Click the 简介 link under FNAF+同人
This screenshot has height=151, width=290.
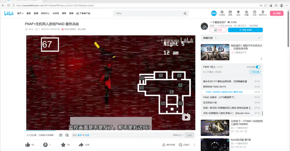[x=218, y=72]
